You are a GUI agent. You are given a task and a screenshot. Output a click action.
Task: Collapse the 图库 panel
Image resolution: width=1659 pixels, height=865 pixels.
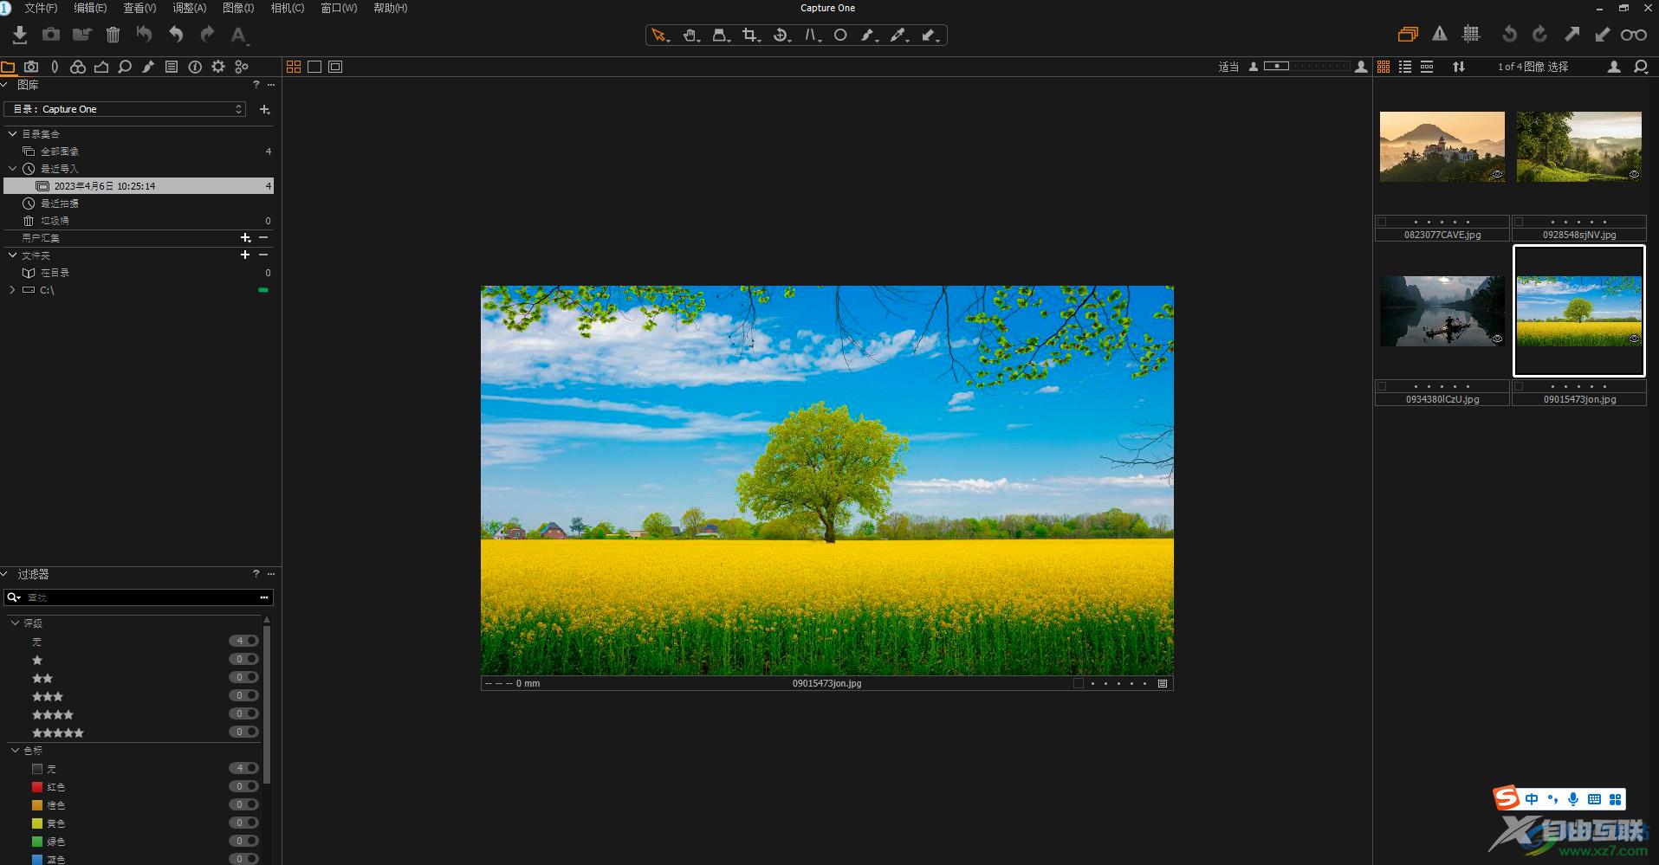(x=5, y=85)
